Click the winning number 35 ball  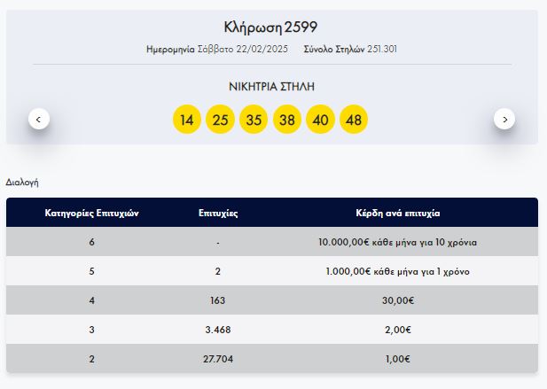[254, 120]
